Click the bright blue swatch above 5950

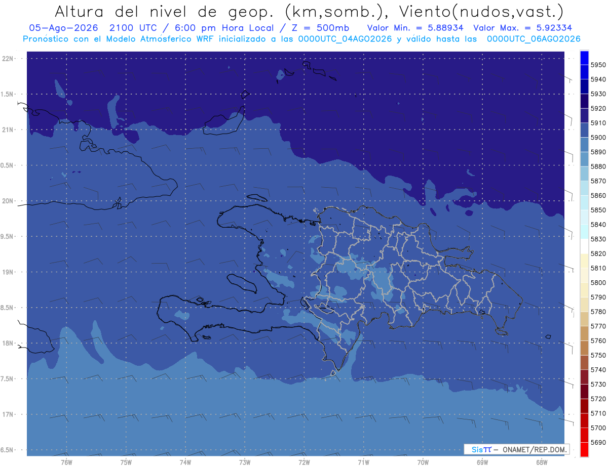(584, 58)
